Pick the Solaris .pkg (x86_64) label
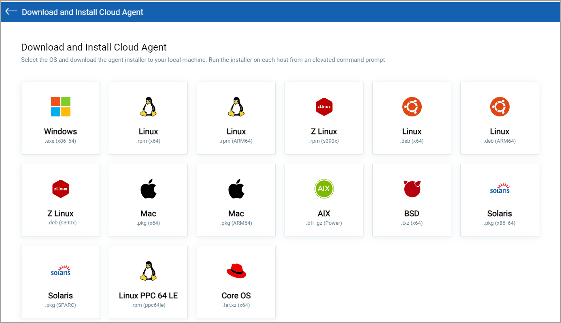Image resolution: width=561 pixels, height=323 pixels. 500,213
